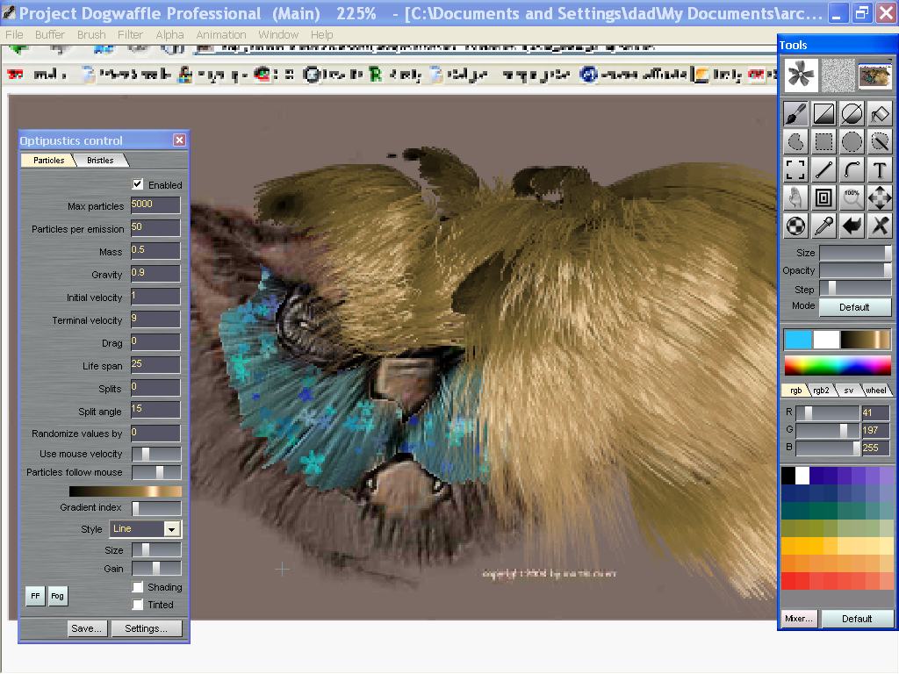The width and height of the screenshot is (899, 674).
Task: Switch to the sv color tab
Action: click(x=848, y=391)
